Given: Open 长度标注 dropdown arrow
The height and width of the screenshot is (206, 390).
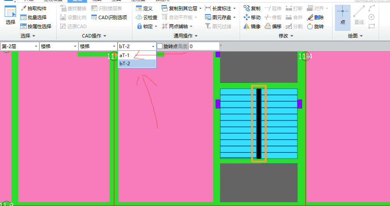Looking at the screenshot, I should [x=234, y=9].
